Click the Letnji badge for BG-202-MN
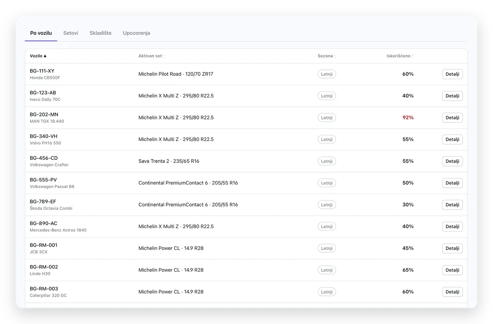This screenshot has height=324, width=493. 327,118
